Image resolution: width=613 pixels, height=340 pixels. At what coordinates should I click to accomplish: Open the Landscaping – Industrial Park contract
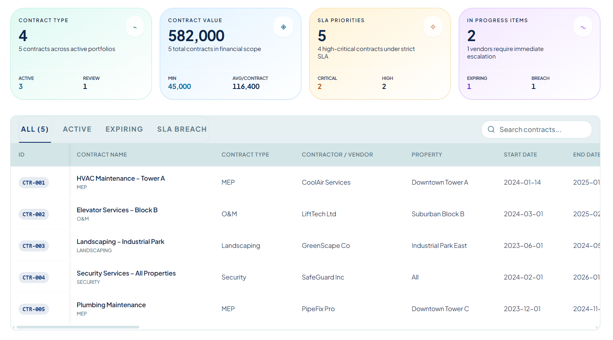pos(120,242)
